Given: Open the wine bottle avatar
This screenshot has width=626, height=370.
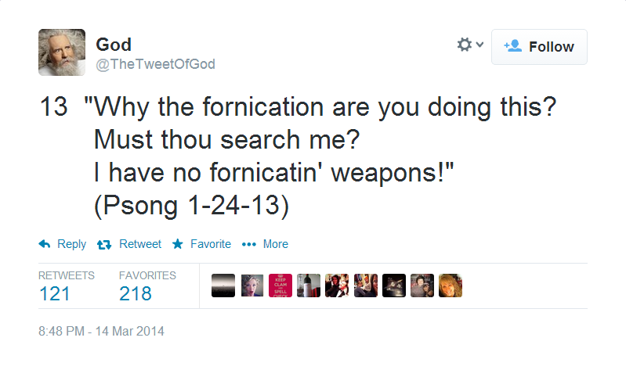Looking at the screenshot, I should (309, 286).
